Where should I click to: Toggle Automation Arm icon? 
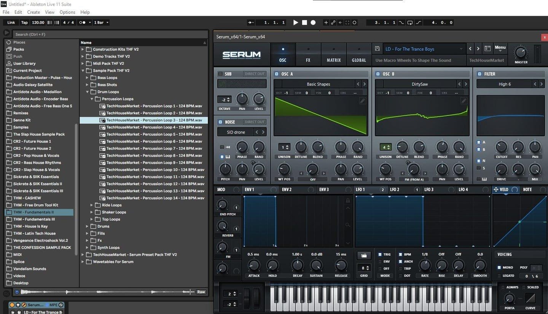coord(333,22)
